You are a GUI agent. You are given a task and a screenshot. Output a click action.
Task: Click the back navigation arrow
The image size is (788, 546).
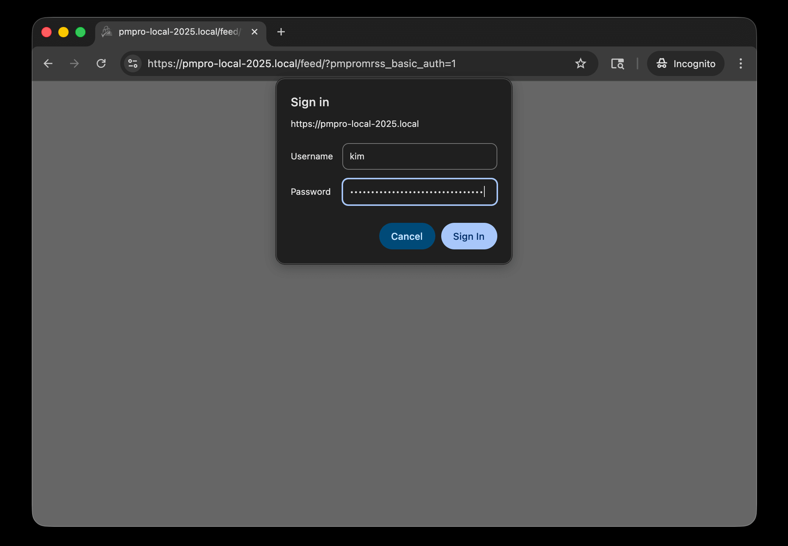(x=48, y=63)
